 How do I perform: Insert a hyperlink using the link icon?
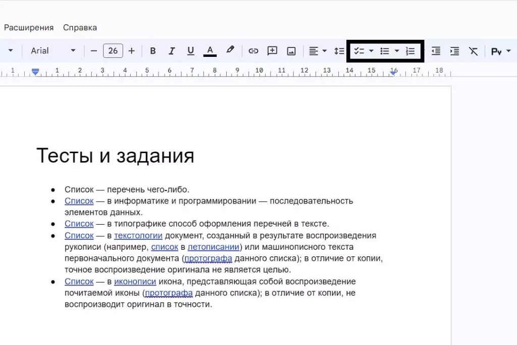click(x=253, y=50)
